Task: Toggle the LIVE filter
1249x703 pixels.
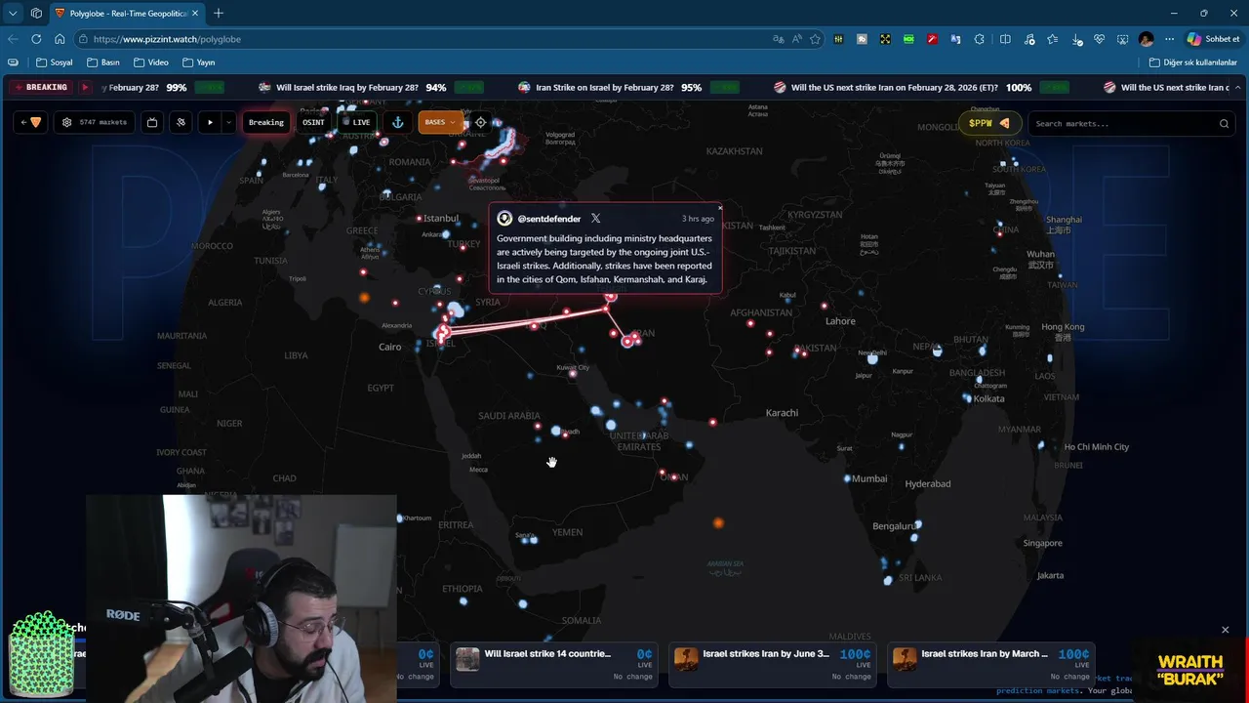Action: 358,123
